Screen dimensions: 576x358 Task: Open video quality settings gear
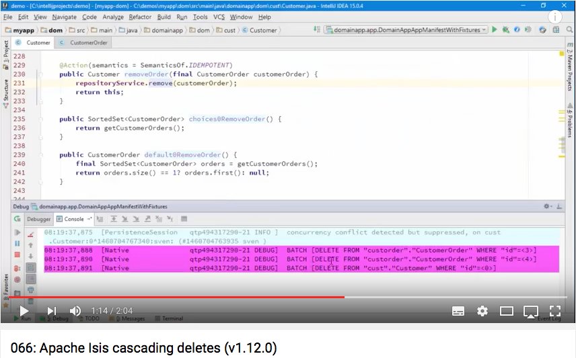point(482,311)
